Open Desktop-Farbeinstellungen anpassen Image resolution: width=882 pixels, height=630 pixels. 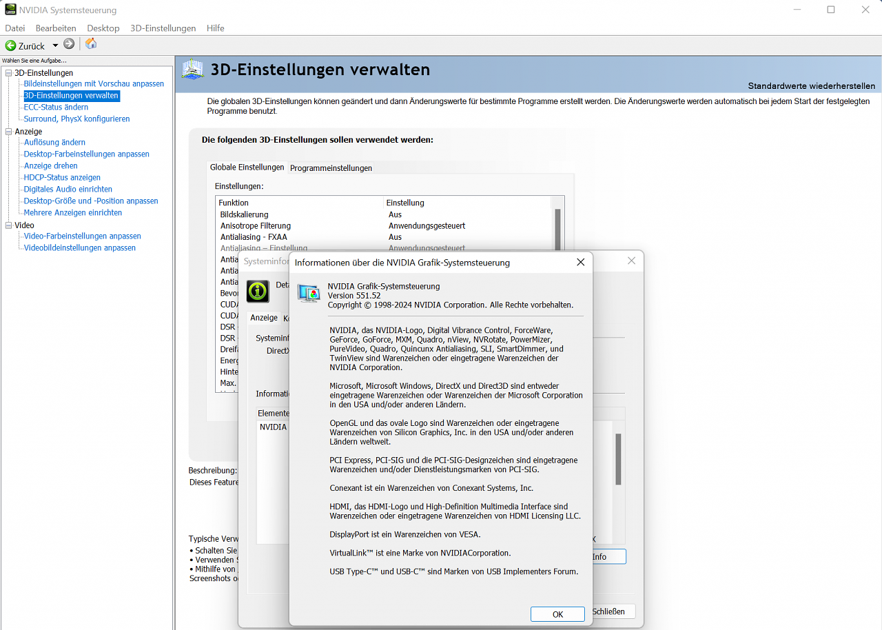point(86,154)
